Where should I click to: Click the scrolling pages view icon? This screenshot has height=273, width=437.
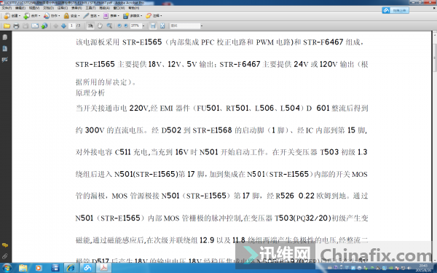pos(153,26)
